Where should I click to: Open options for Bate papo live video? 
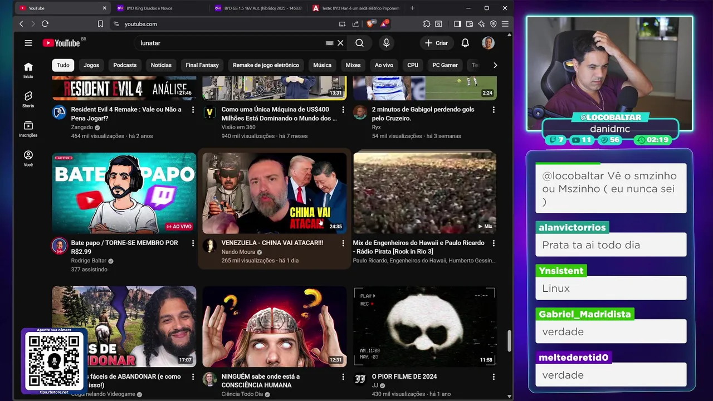click(x=193, y=243)
